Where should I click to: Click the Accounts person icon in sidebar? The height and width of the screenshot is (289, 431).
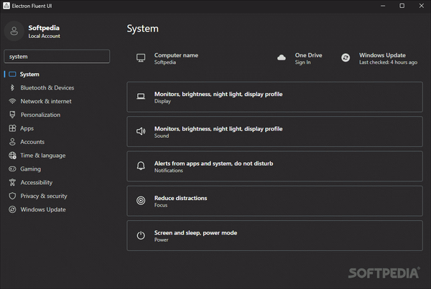pyautogui.click(x=12, y=142)
